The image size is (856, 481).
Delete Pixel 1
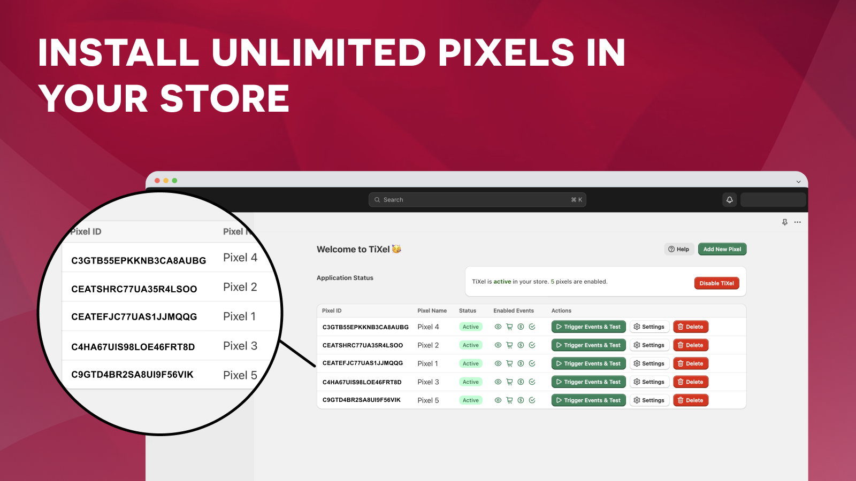pyautogui.click(x=691, y=363)
